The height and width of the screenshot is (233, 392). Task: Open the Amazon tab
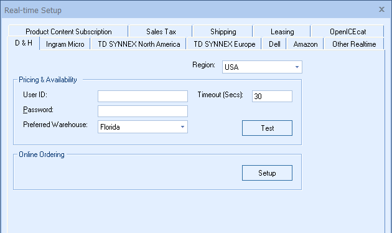pyautogui.click(x=306, y=44)
